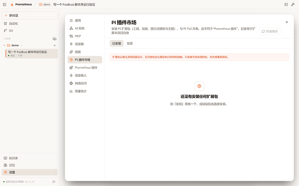299x186 pixels.
Task: Switch to the 发现 discover tab
Action: 130,44
